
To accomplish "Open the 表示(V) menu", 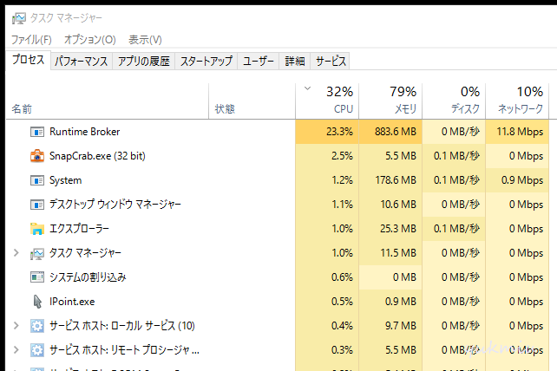I will point(145,39).
